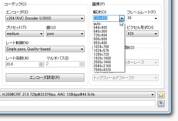The image size is (178, 121).
Task: Open the preset dropdown showing medium
Action: tap(25, 34)
